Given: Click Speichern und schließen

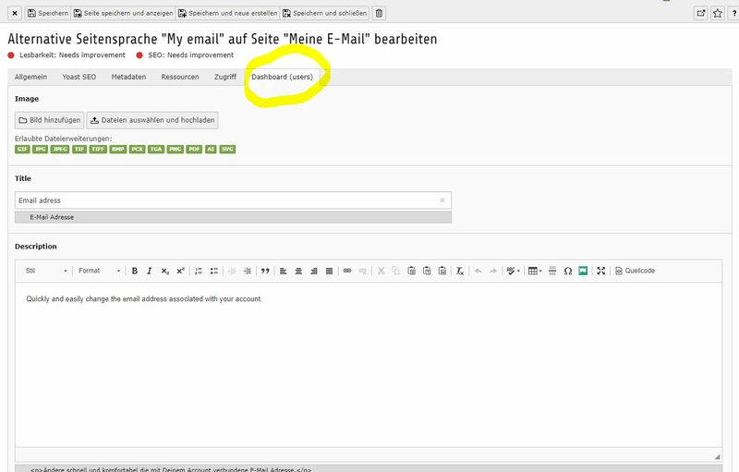Looking at the screenshot, I should (324, 13).
